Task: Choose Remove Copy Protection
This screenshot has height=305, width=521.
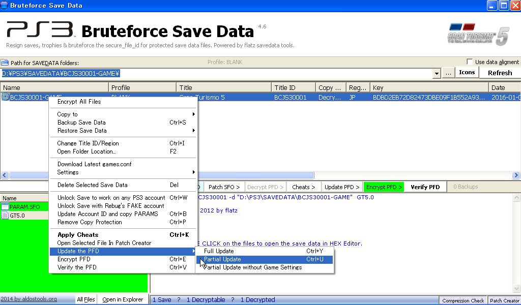Action: pyautogui.click(x=123, y=222)
